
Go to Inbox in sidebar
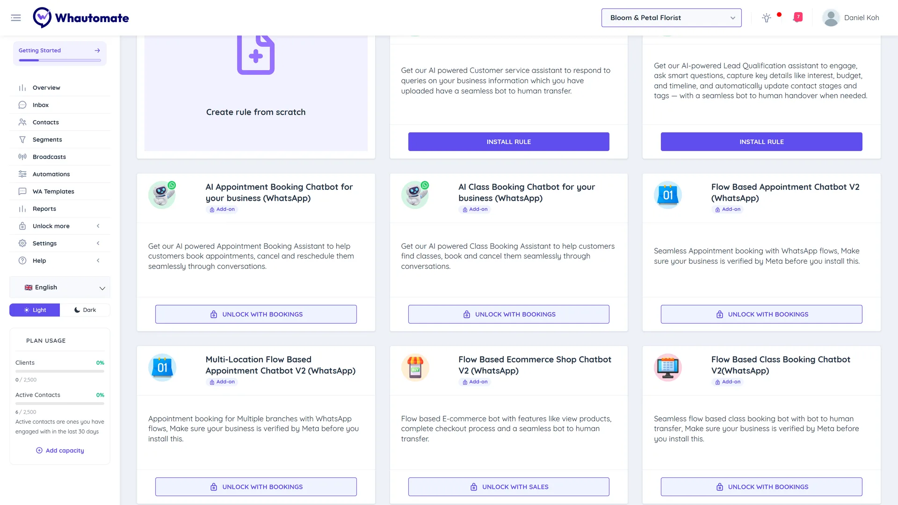click(60, 105)
